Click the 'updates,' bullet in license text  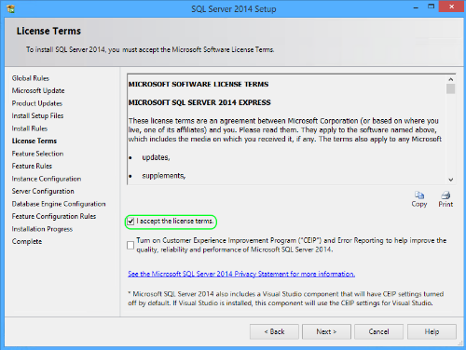point(156,157)
